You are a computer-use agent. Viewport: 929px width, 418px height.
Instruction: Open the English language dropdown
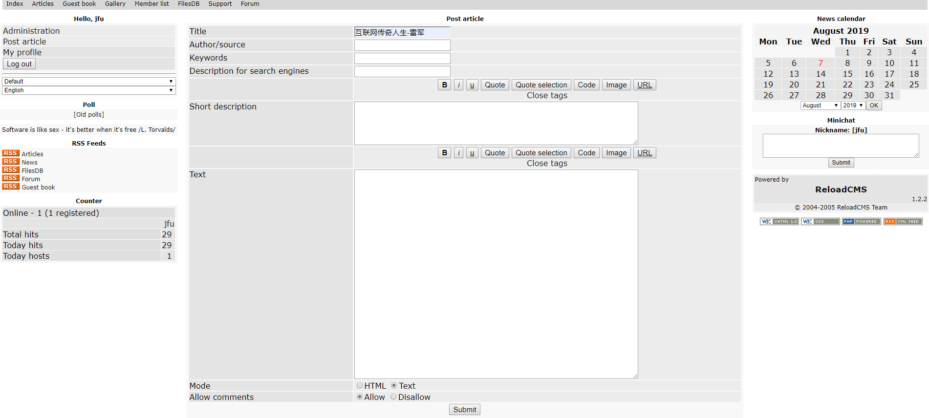point(89,90)
